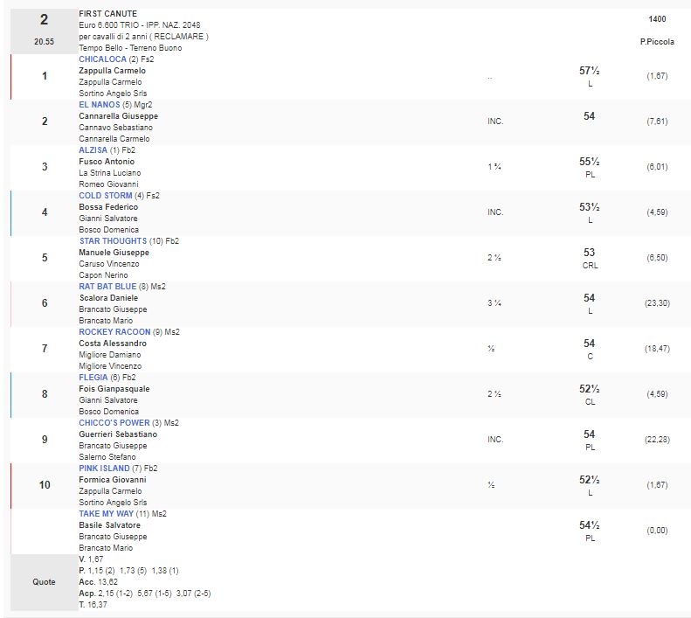Image resolution: width=691 pixels, height=618 pixels.
Task: Click jockey name Manuele Giuseppe
Action: [114, 253]
